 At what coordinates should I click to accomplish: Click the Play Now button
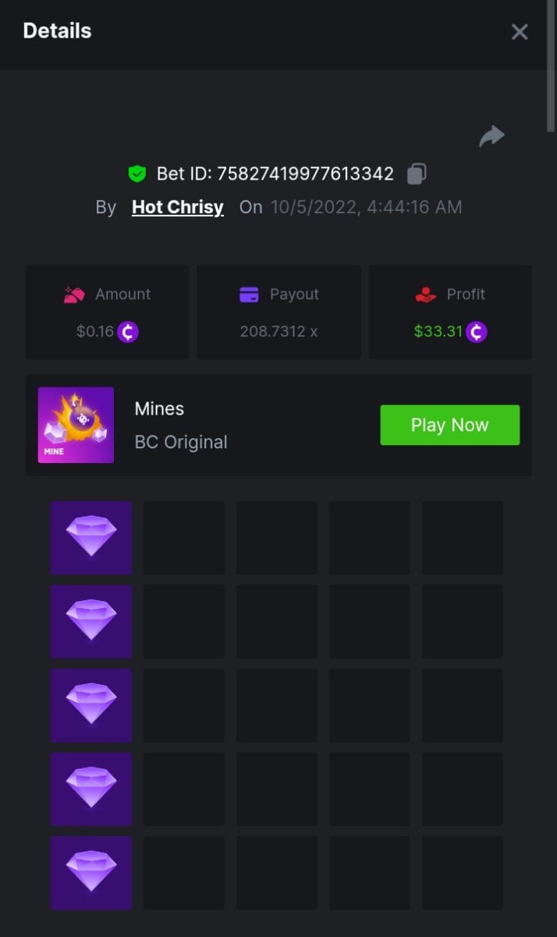point(449,425)
